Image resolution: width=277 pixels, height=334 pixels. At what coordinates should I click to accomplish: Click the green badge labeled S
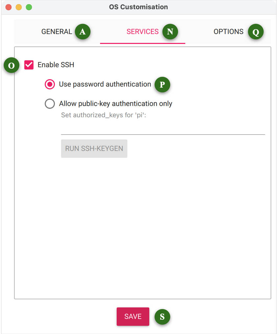pos(162,317)
